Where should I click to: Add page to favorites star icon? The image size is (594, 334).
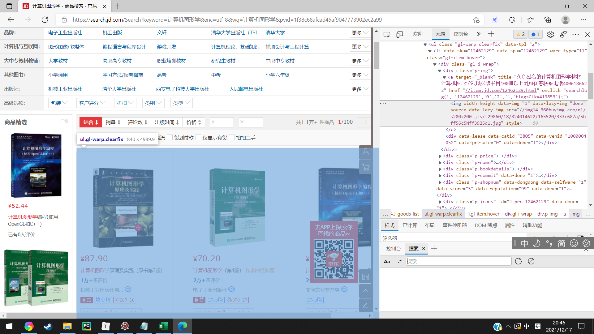pos(476,20)
